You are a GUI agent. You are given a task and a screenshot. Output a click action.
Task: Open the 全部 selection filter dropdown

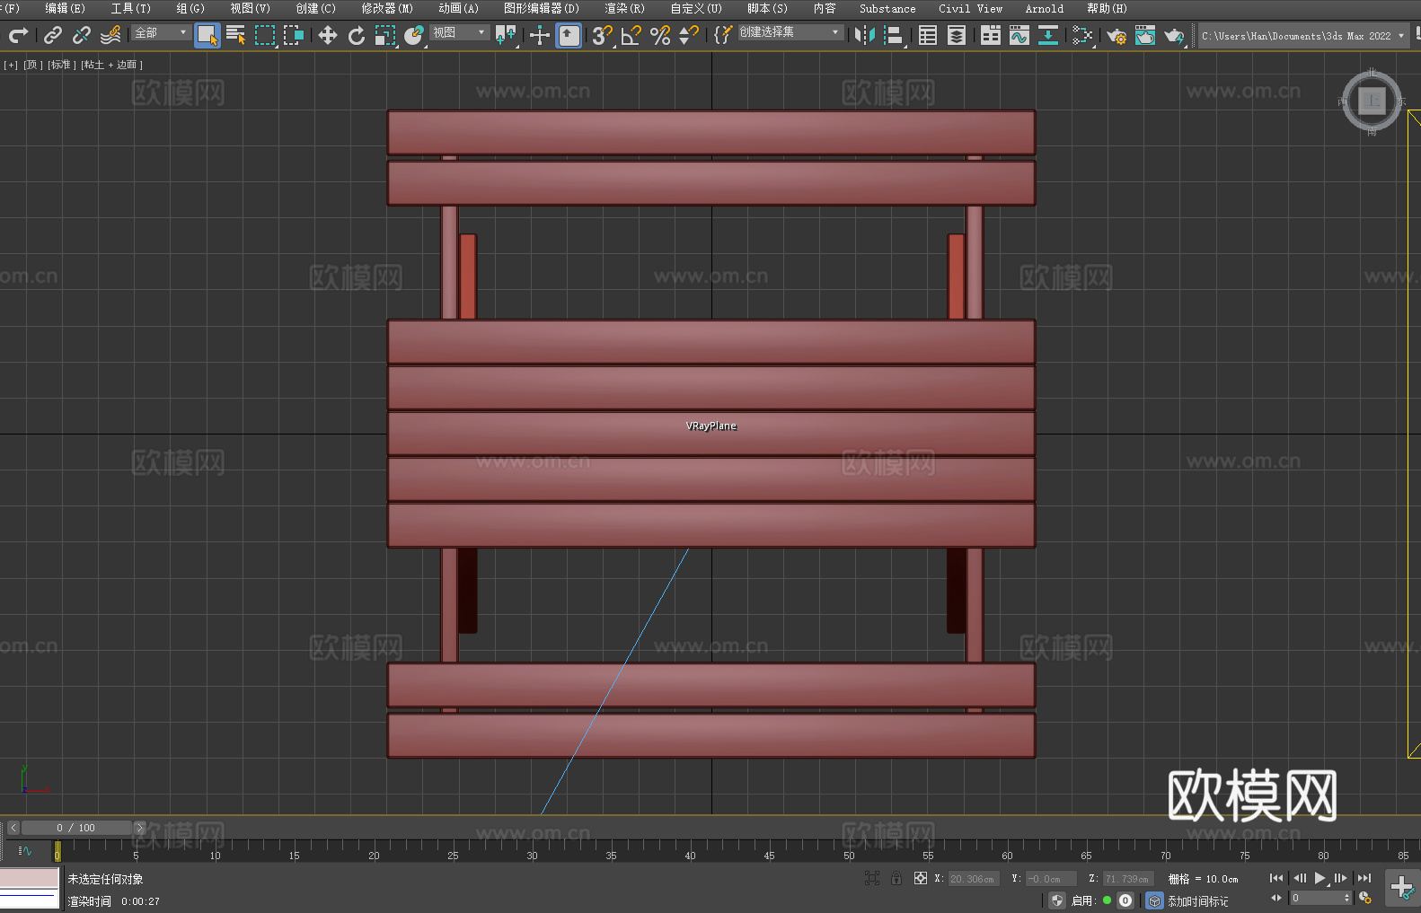tap(162, 32)
